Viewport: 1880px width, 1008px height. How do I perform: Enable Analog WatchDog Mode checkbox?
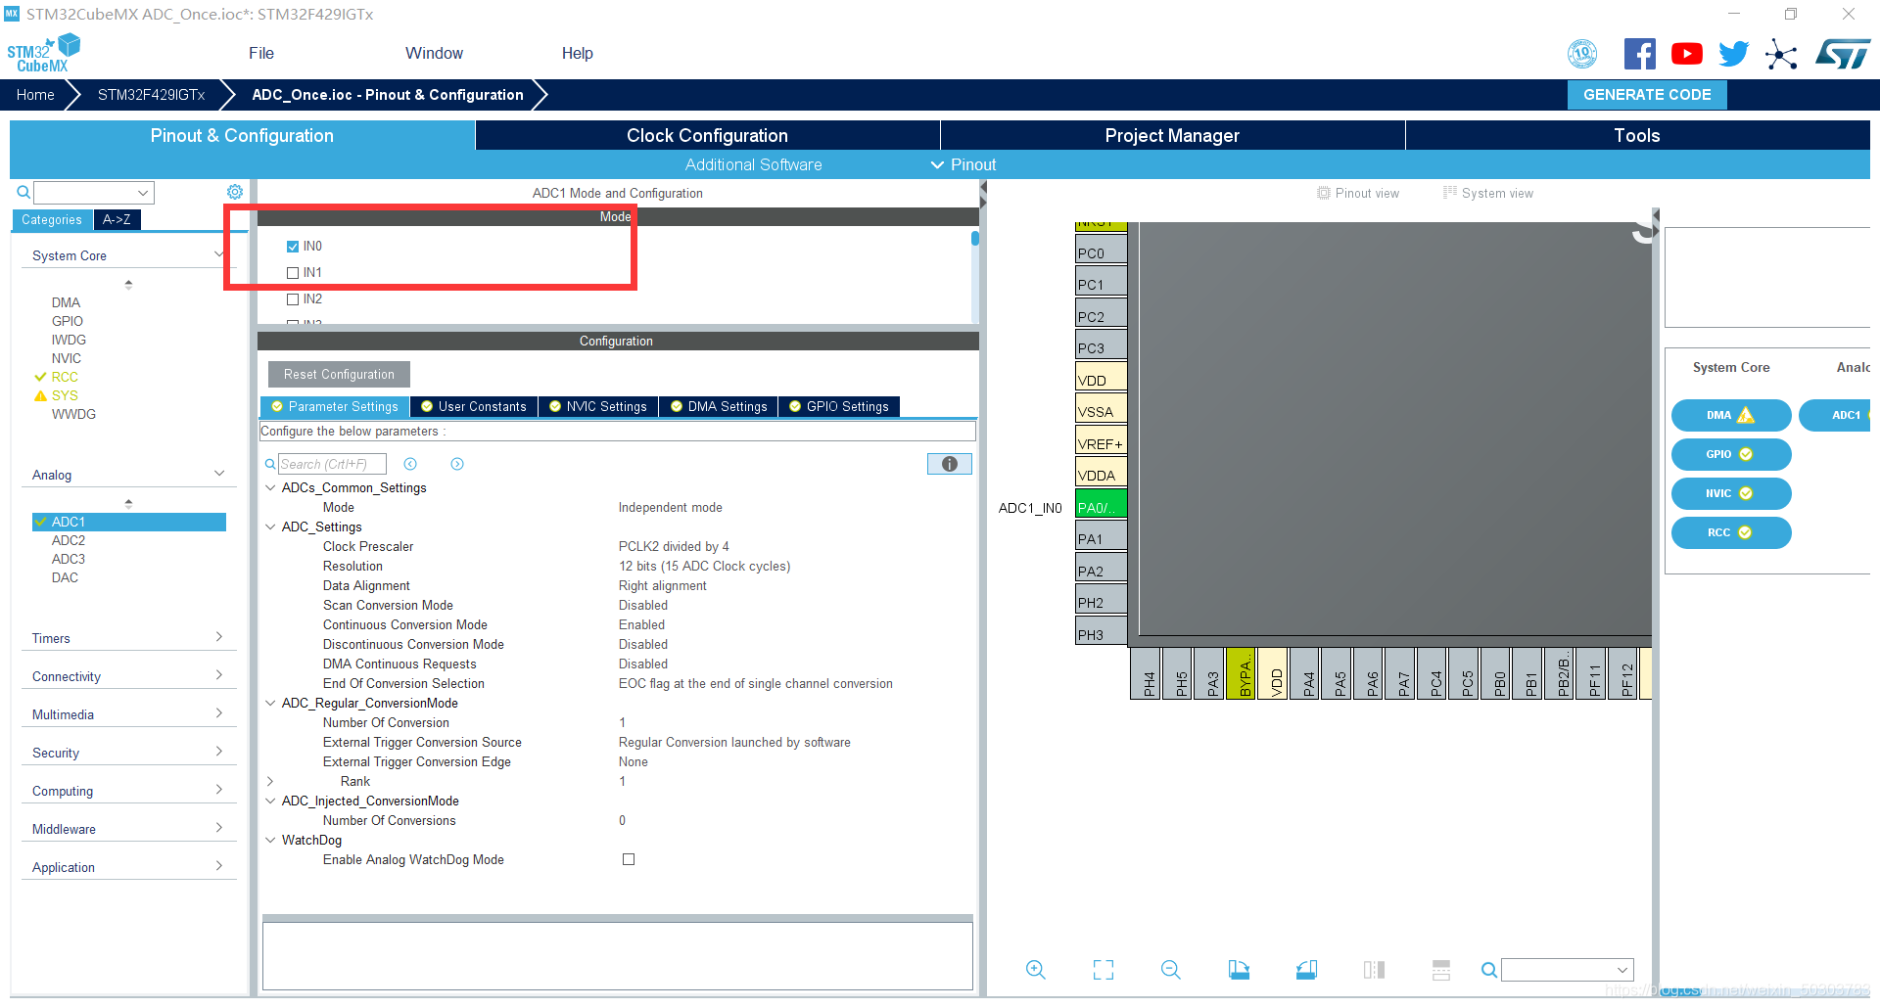pos(629,859)
